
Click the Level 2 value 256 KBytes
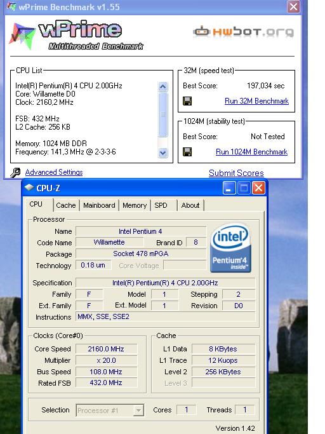(x=223, y=372)
